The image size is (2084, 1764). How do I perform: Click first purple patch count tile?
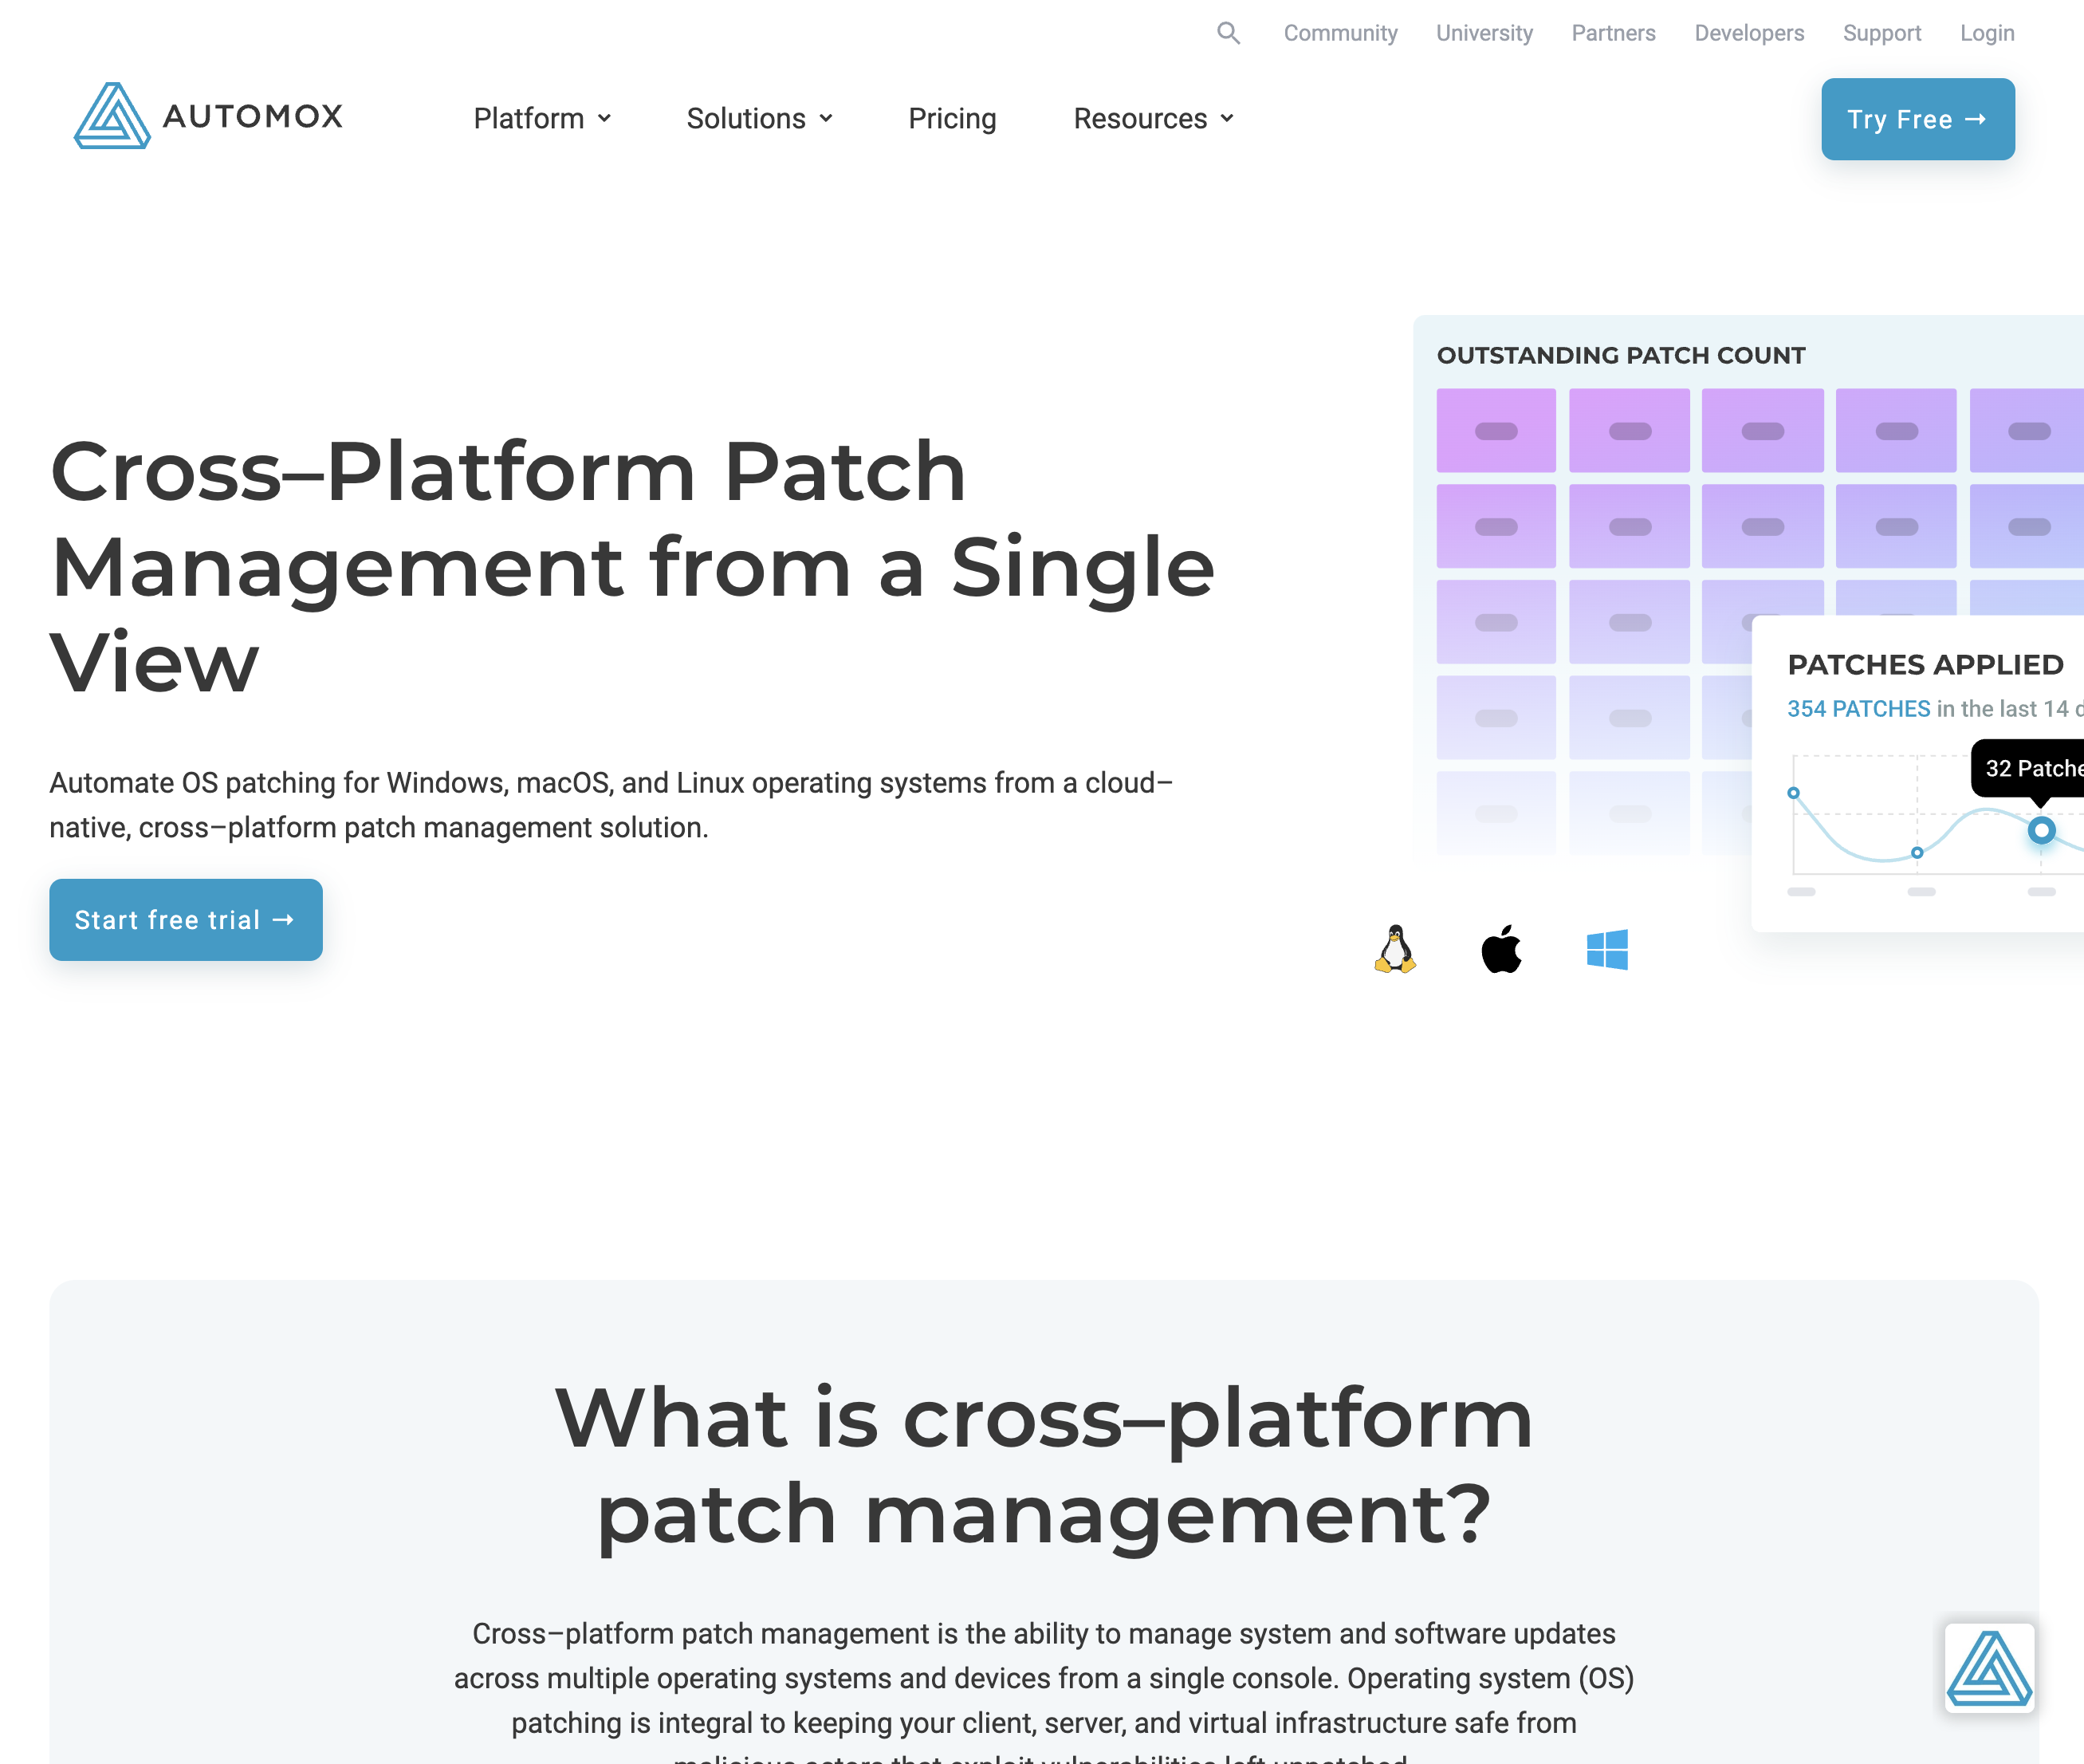click(x=1496, y=431)
